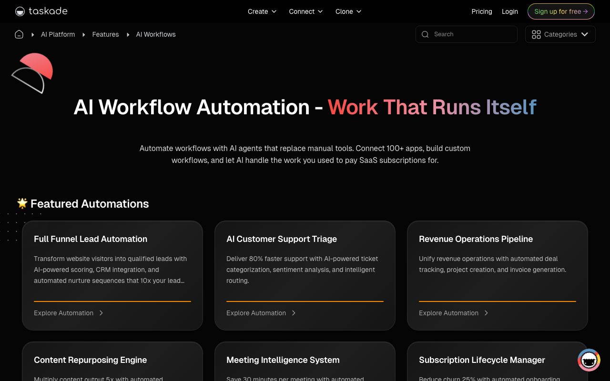Click the magnifier icon in the search bar
The image size is (610, 381).
coord(425,34)
